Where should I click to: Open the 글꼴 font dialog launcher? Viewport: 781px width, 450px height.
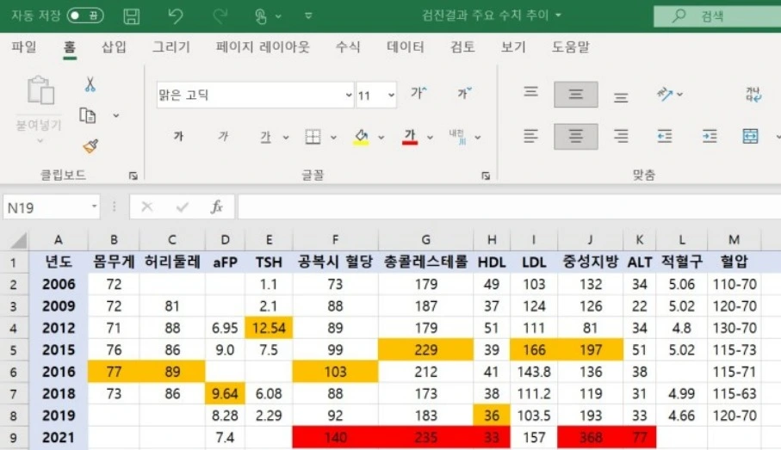[x=486, y=176]
